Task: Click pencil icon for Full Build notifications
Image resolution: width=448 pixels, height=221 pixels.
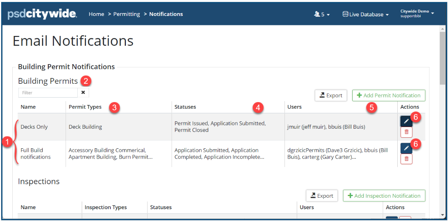Action: 406,148
